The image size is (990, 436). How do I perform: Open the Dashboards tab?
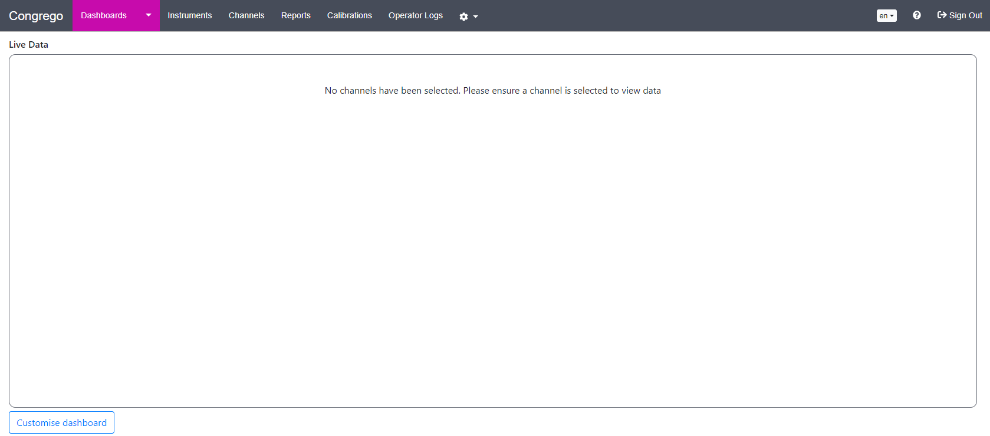click(x=104, y=15)
